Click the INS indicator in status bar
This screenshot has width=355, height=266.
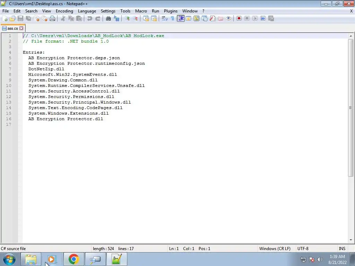coord(342,249)
